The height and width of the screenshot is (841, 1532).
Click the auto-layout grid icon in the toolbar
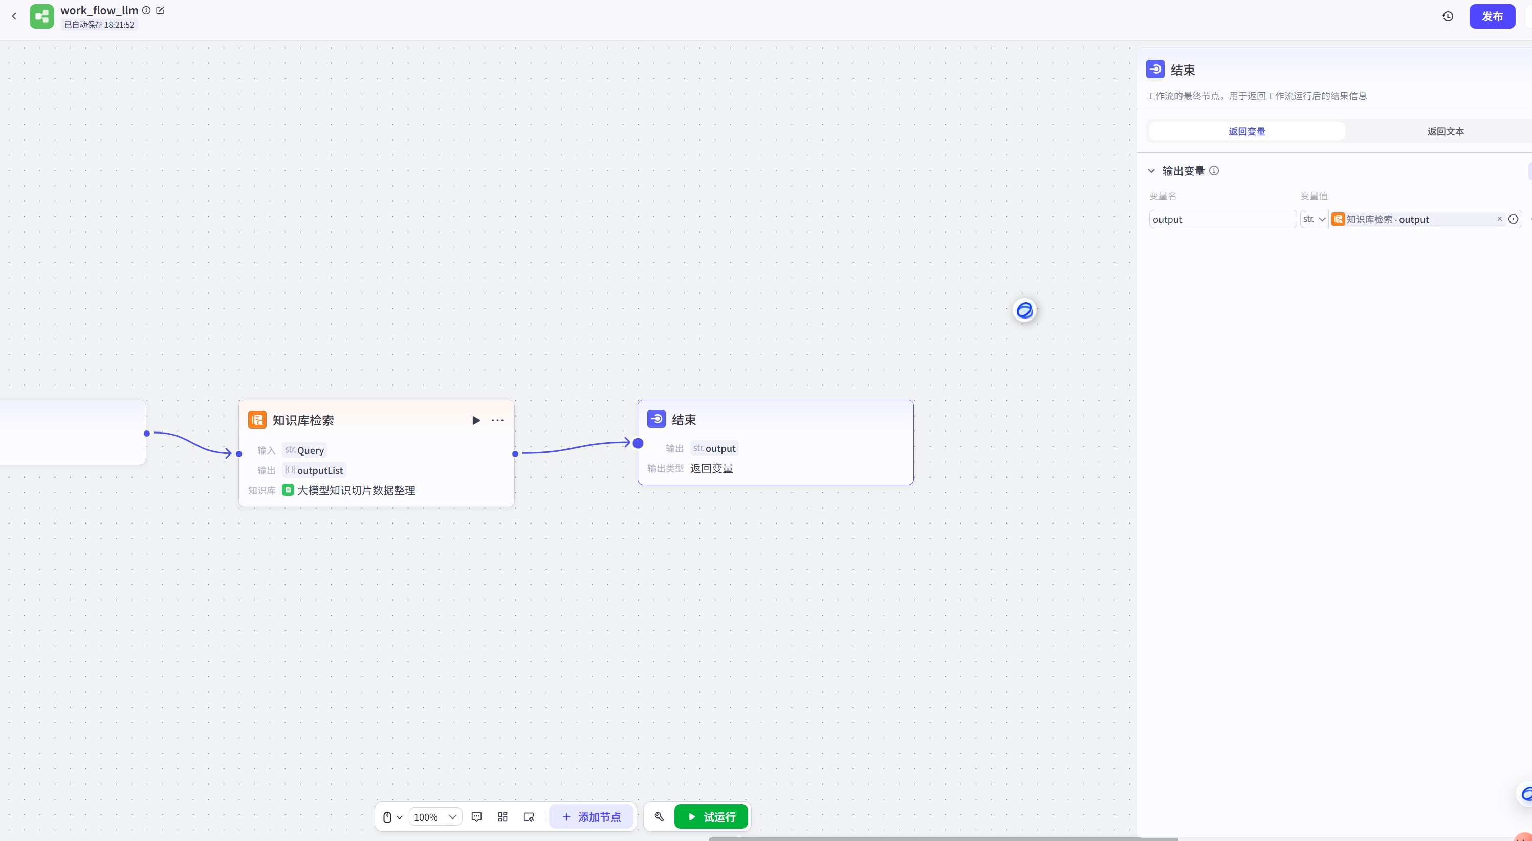pyautogui.click(x=502, y=816)
